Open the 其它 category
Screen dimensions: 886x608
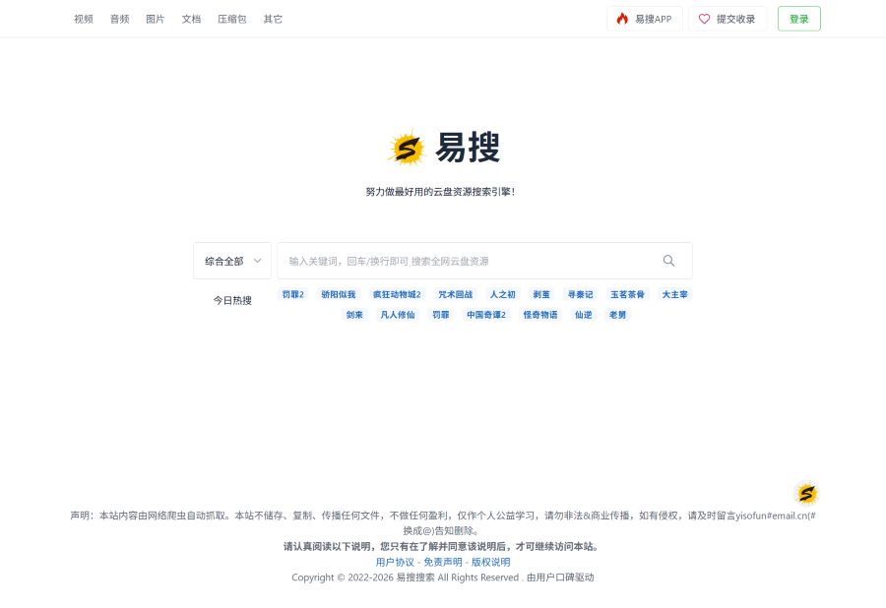tap(273, 18)
